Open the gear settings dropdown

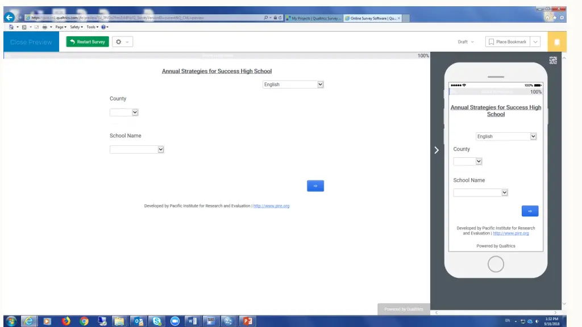pos(122,42)
